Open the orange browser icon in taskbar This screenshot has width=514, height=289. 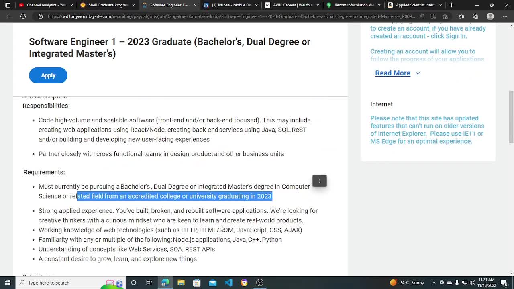[x=244, y=283]
